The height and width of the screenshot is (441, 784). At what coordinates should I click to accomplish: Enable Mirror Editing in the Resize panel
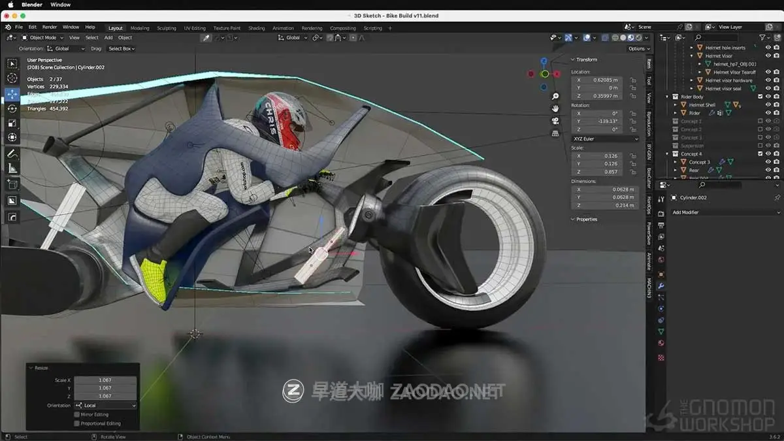coord(76,414)
